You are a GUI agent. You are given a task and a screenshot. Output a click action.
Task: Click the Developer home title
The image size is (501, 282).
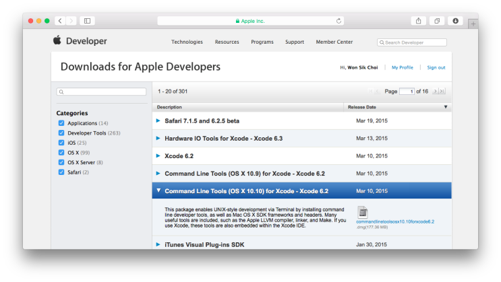(x=86, y=41)
